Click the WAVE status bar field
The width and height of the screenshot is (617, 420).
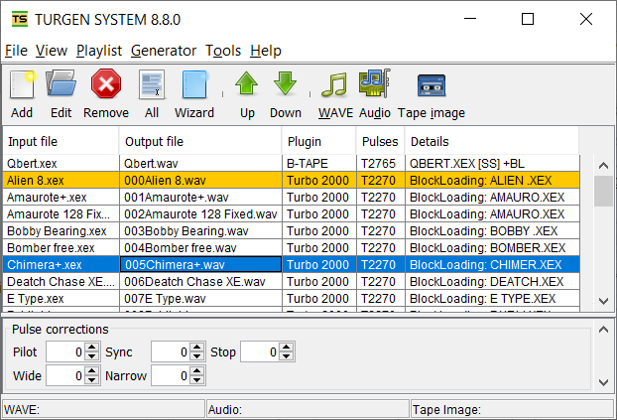click(x=104, y=410)
